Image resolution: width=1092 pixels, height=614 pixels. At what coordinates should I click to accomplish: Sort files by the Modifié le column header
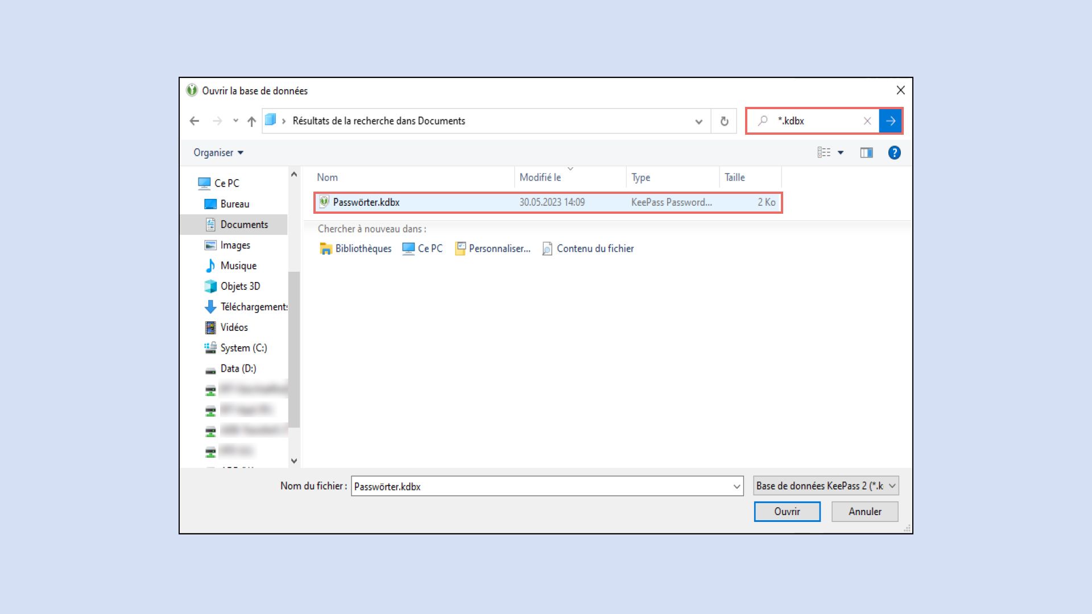[541, 177]
